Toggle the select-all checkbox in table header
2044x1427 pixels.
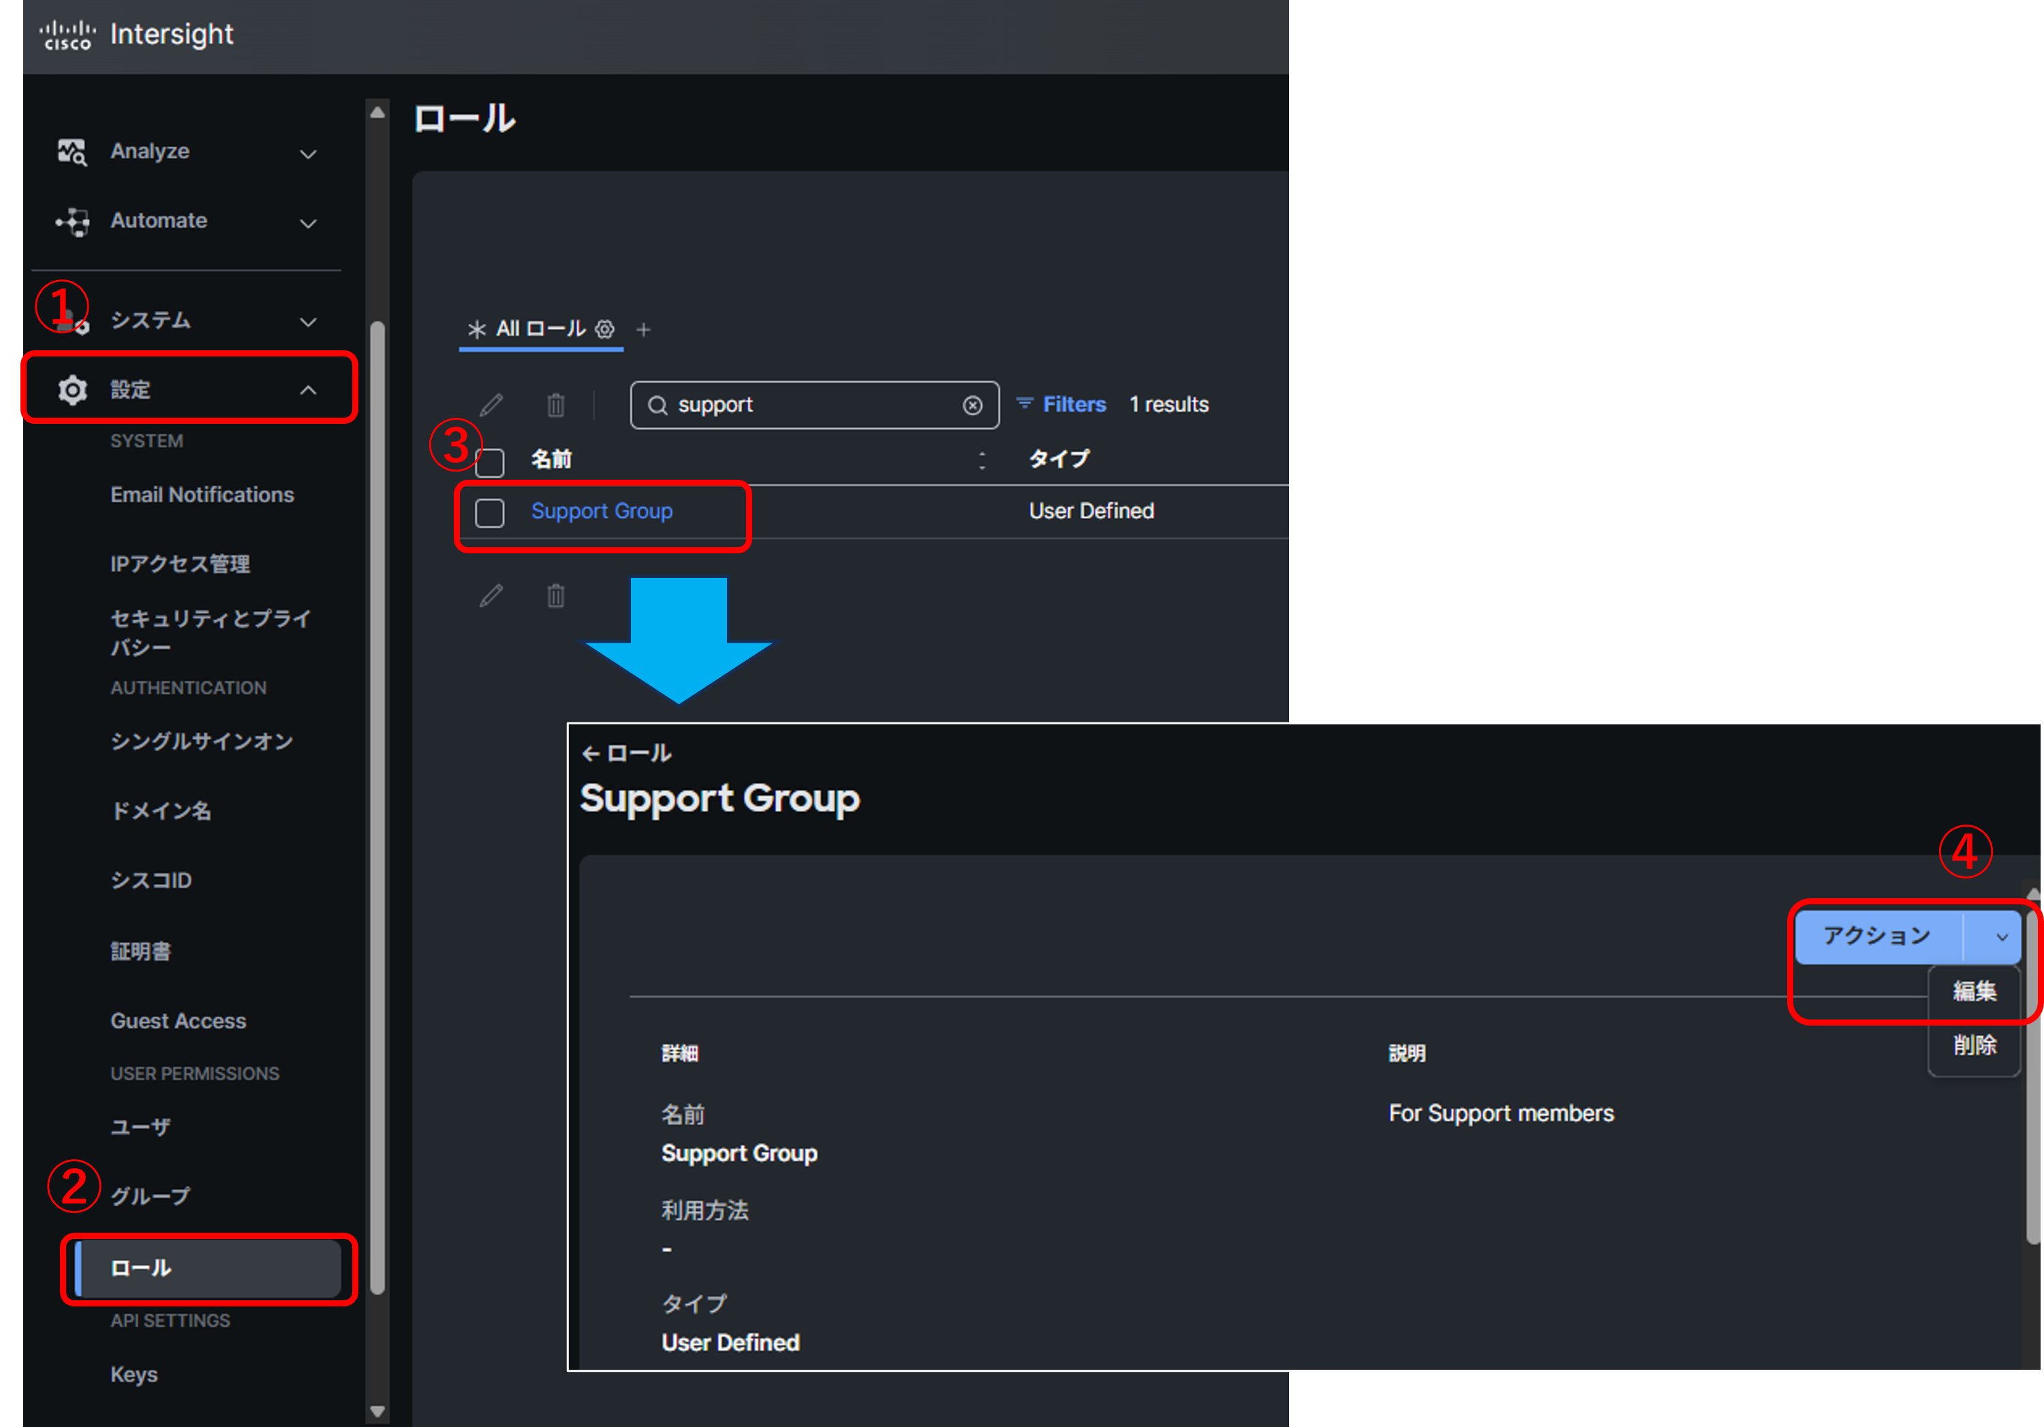(x=490, y=463)
